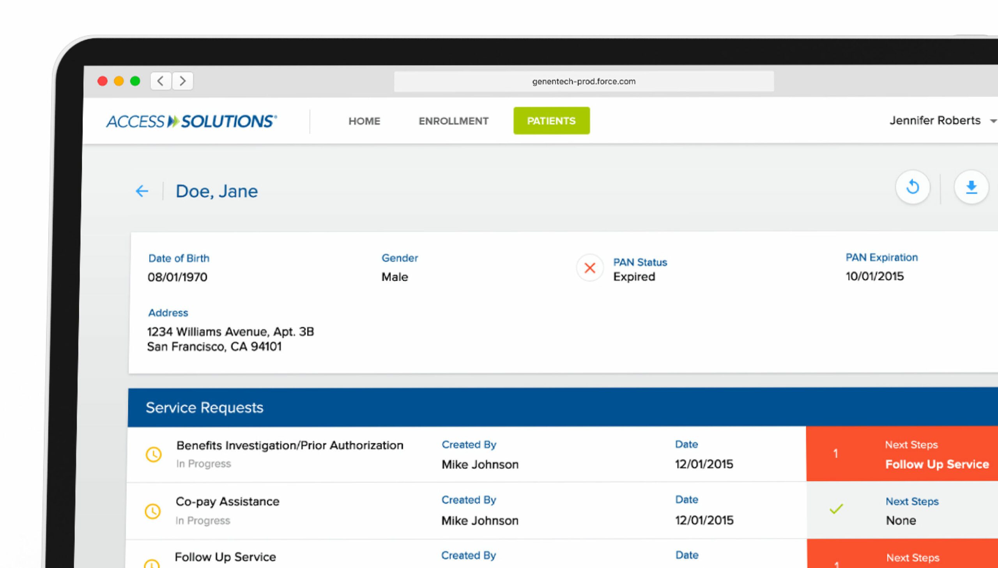Click the browser forward navigation arrow
The image size is (998, 568).
coord(182,81)
